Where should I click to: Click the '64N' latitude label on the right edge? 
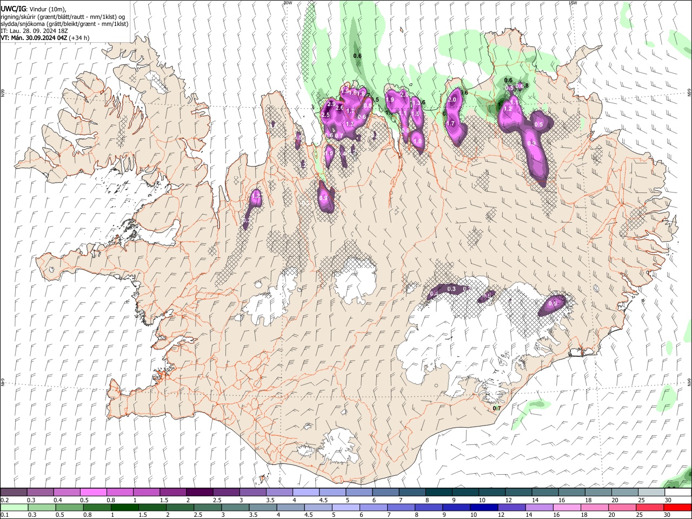689,382
